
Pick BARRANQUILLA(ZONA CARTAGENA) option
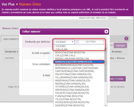tap(79, 68)
